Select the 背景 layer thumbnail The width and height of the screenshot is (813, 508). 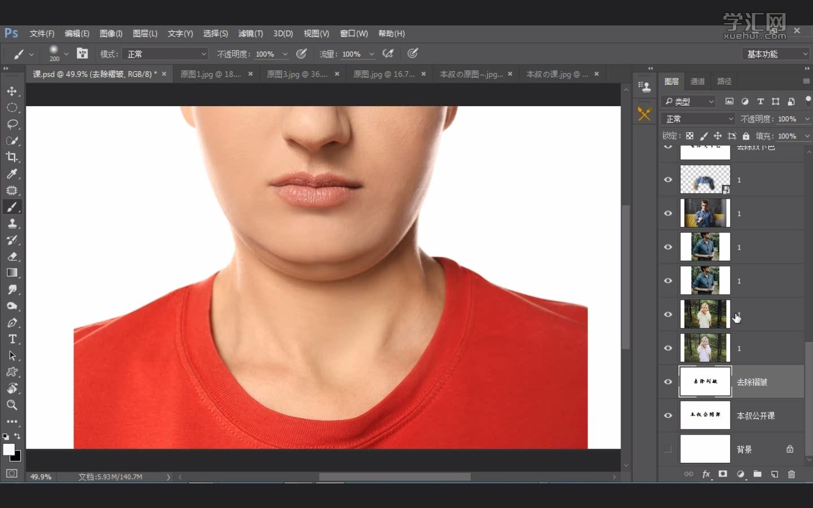coord(705,449)
